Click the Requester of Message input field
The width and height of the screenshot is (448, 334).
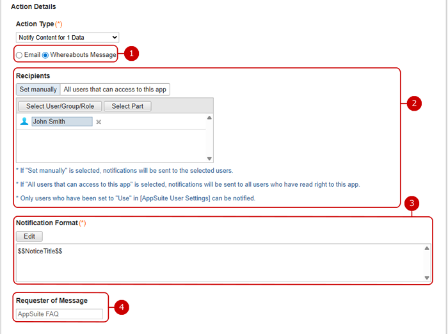pos(60,314)
